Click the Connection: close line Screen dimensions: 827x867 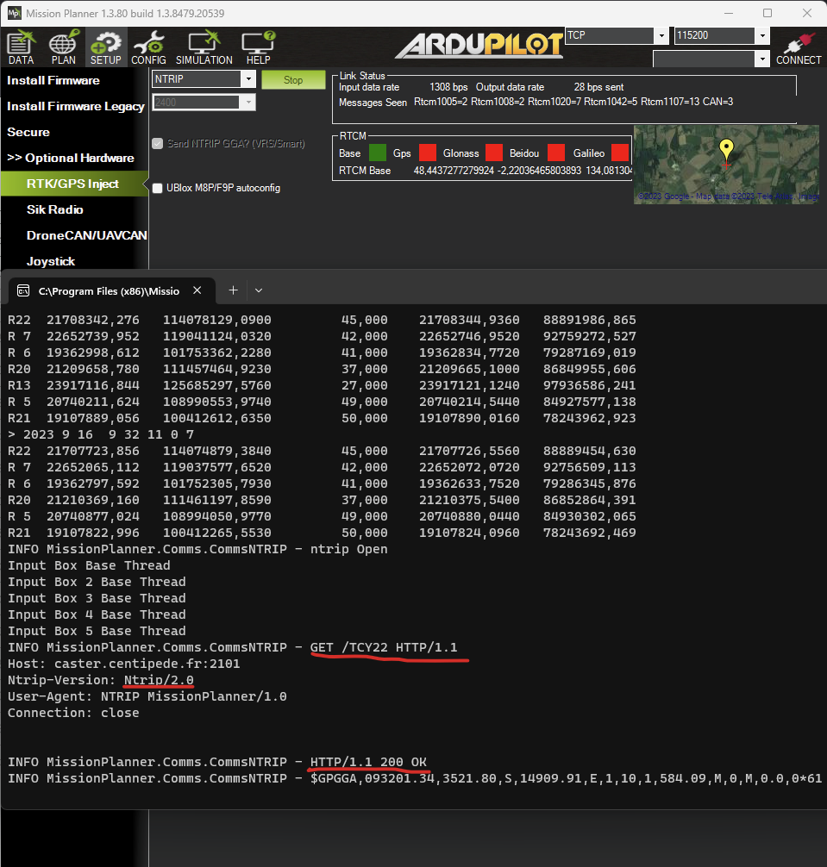[73, 713]
